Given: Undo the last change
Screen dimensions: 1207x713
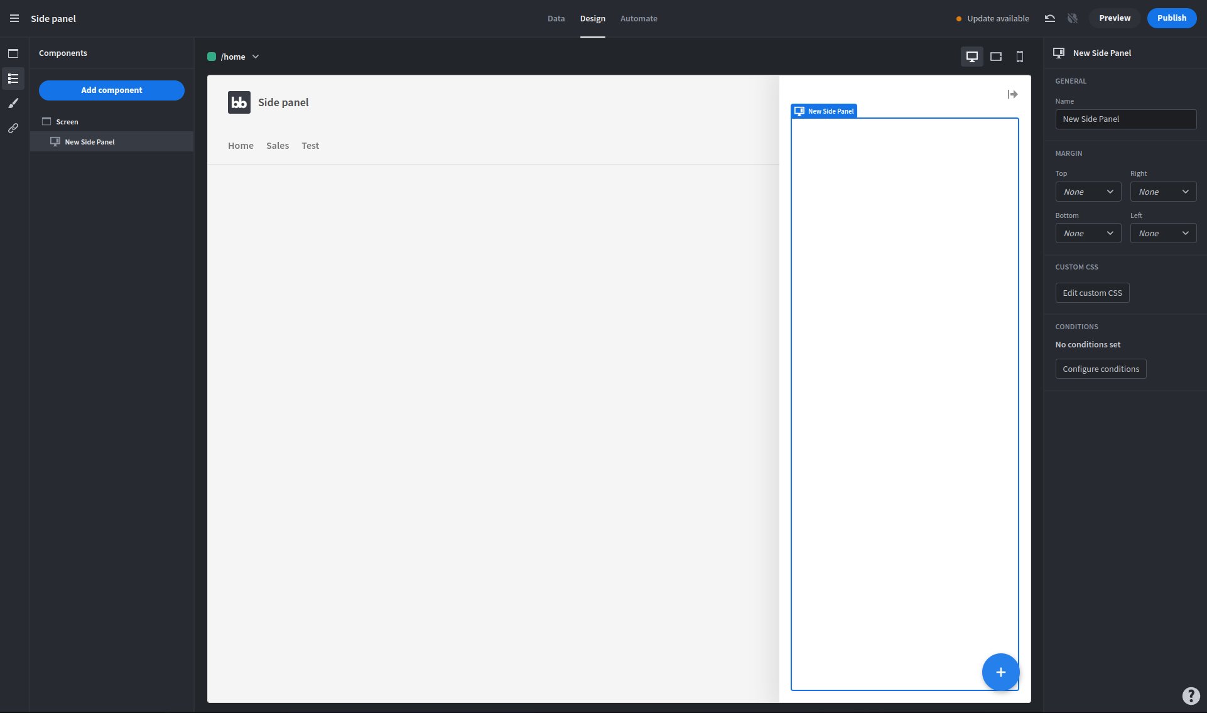Looking at the screenshot, I should [1049, 18].
